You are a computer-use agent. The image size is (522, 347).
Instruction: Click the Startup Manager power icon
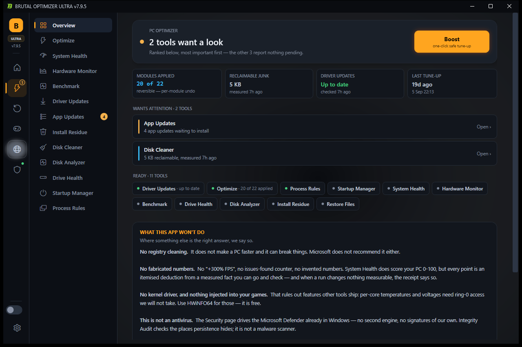43,193
